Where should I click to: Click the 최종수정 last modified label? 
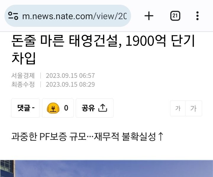tap(23, 84)
